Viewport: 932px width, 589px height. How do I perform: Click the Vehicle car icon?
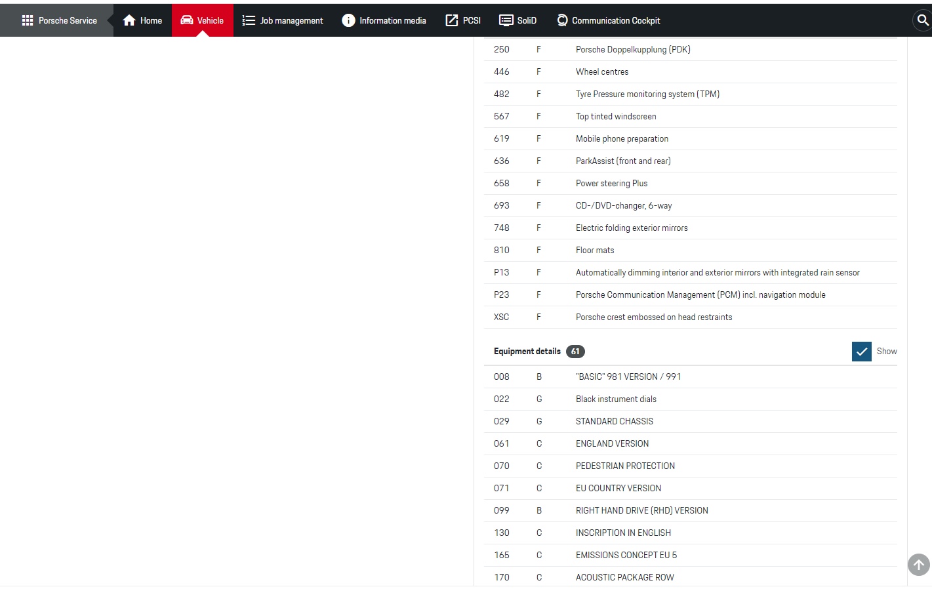coord(187,20)
